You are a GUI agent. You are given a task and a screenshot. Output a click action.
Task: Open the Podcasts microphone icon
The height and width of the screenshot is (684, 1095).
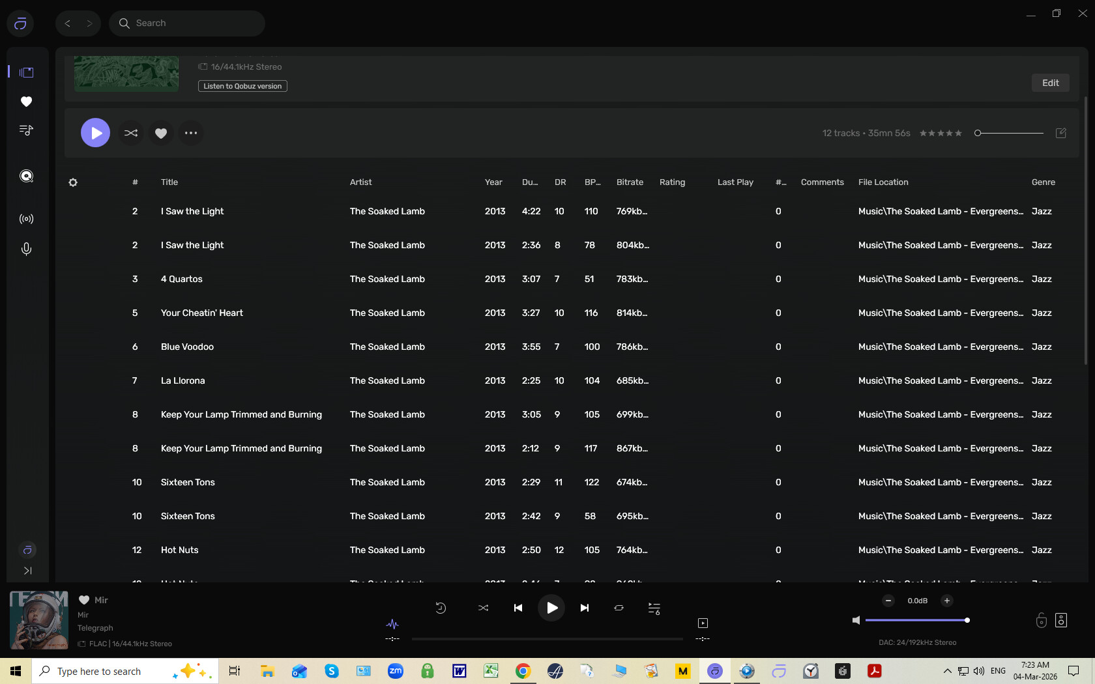point(26,249)
